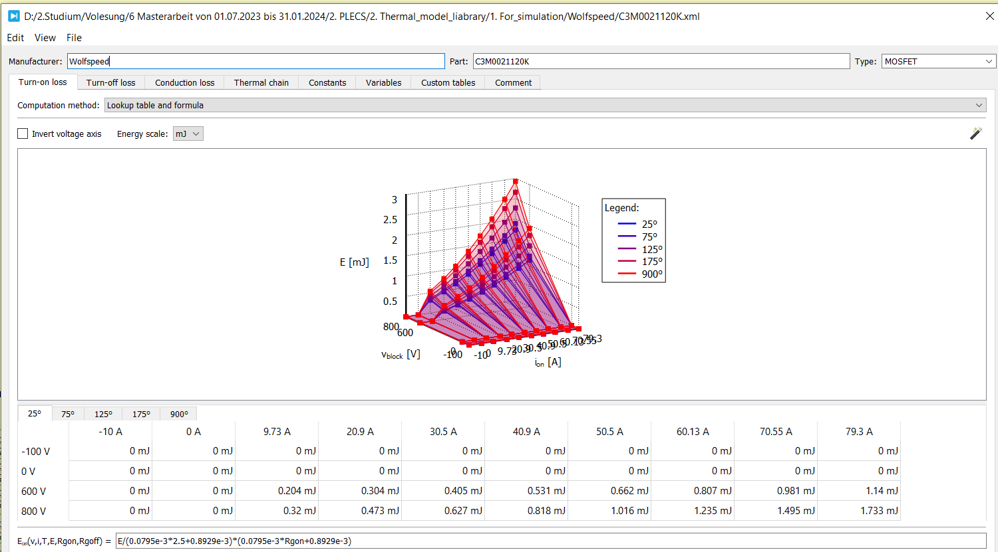Open the Constants tab
The height and width of the screenshot is (552, 998).
(327, 83)
